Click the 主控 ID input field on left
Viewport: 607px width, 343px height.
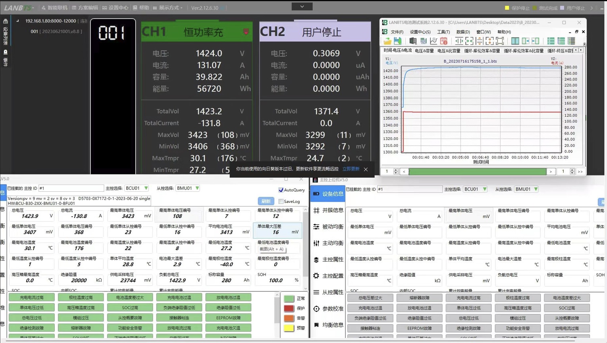tap(71, 188)
